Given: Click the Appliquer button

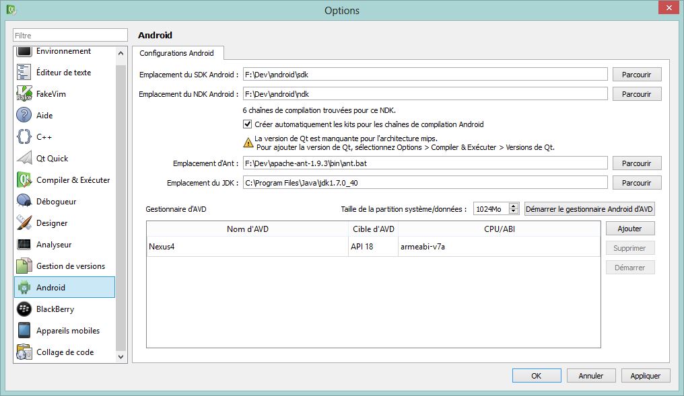Looking at the screenshot, I should pyautogui.click(x=646, y=376).
